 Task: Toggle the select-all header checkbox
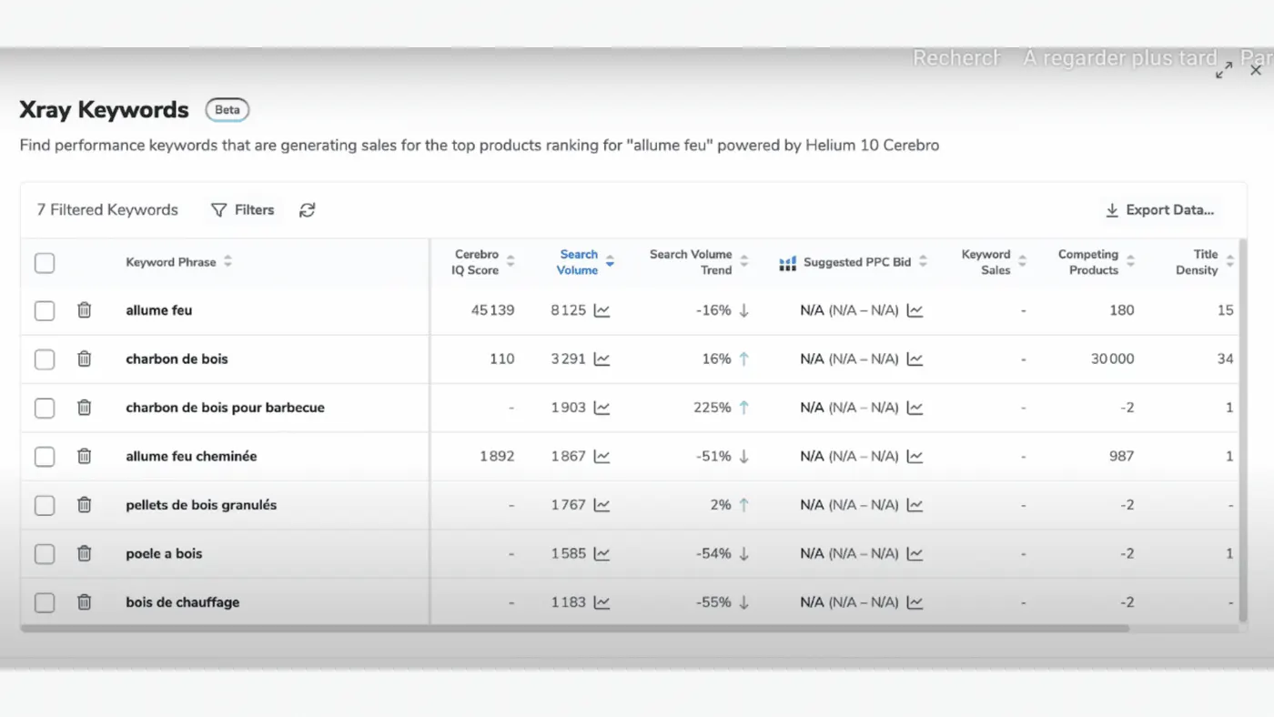tap(45, 263)
